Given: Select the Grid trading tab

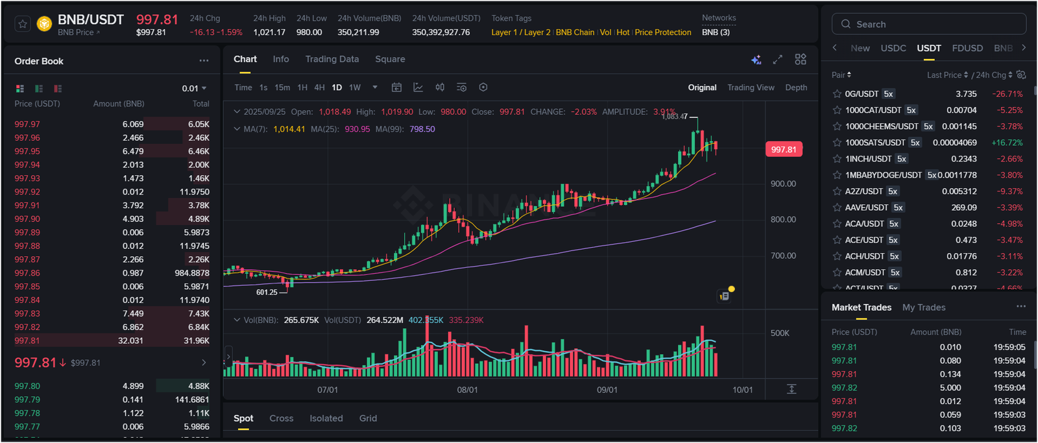Looking at the screenshot, I should [x=368, y=418].
